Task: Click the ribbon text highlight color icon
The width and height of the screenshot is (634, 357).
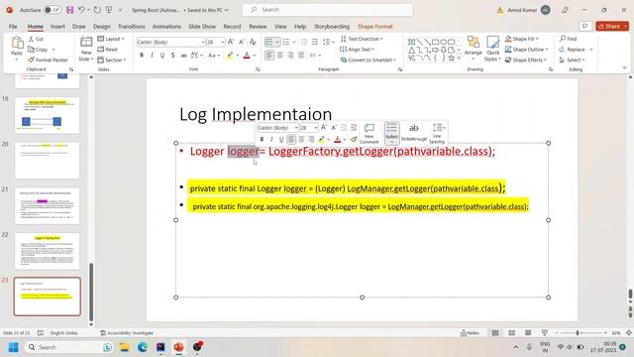Action: pyautogui.click(x=230, y=56)
